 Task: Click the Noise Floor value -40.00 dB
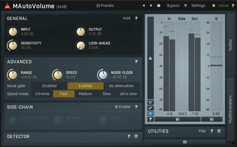click(119, 77)
